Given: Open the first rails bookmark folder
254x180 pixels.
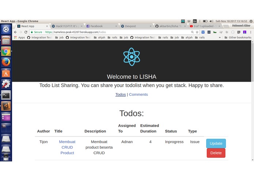Looking at the screenshot, I should pos(113,38).
